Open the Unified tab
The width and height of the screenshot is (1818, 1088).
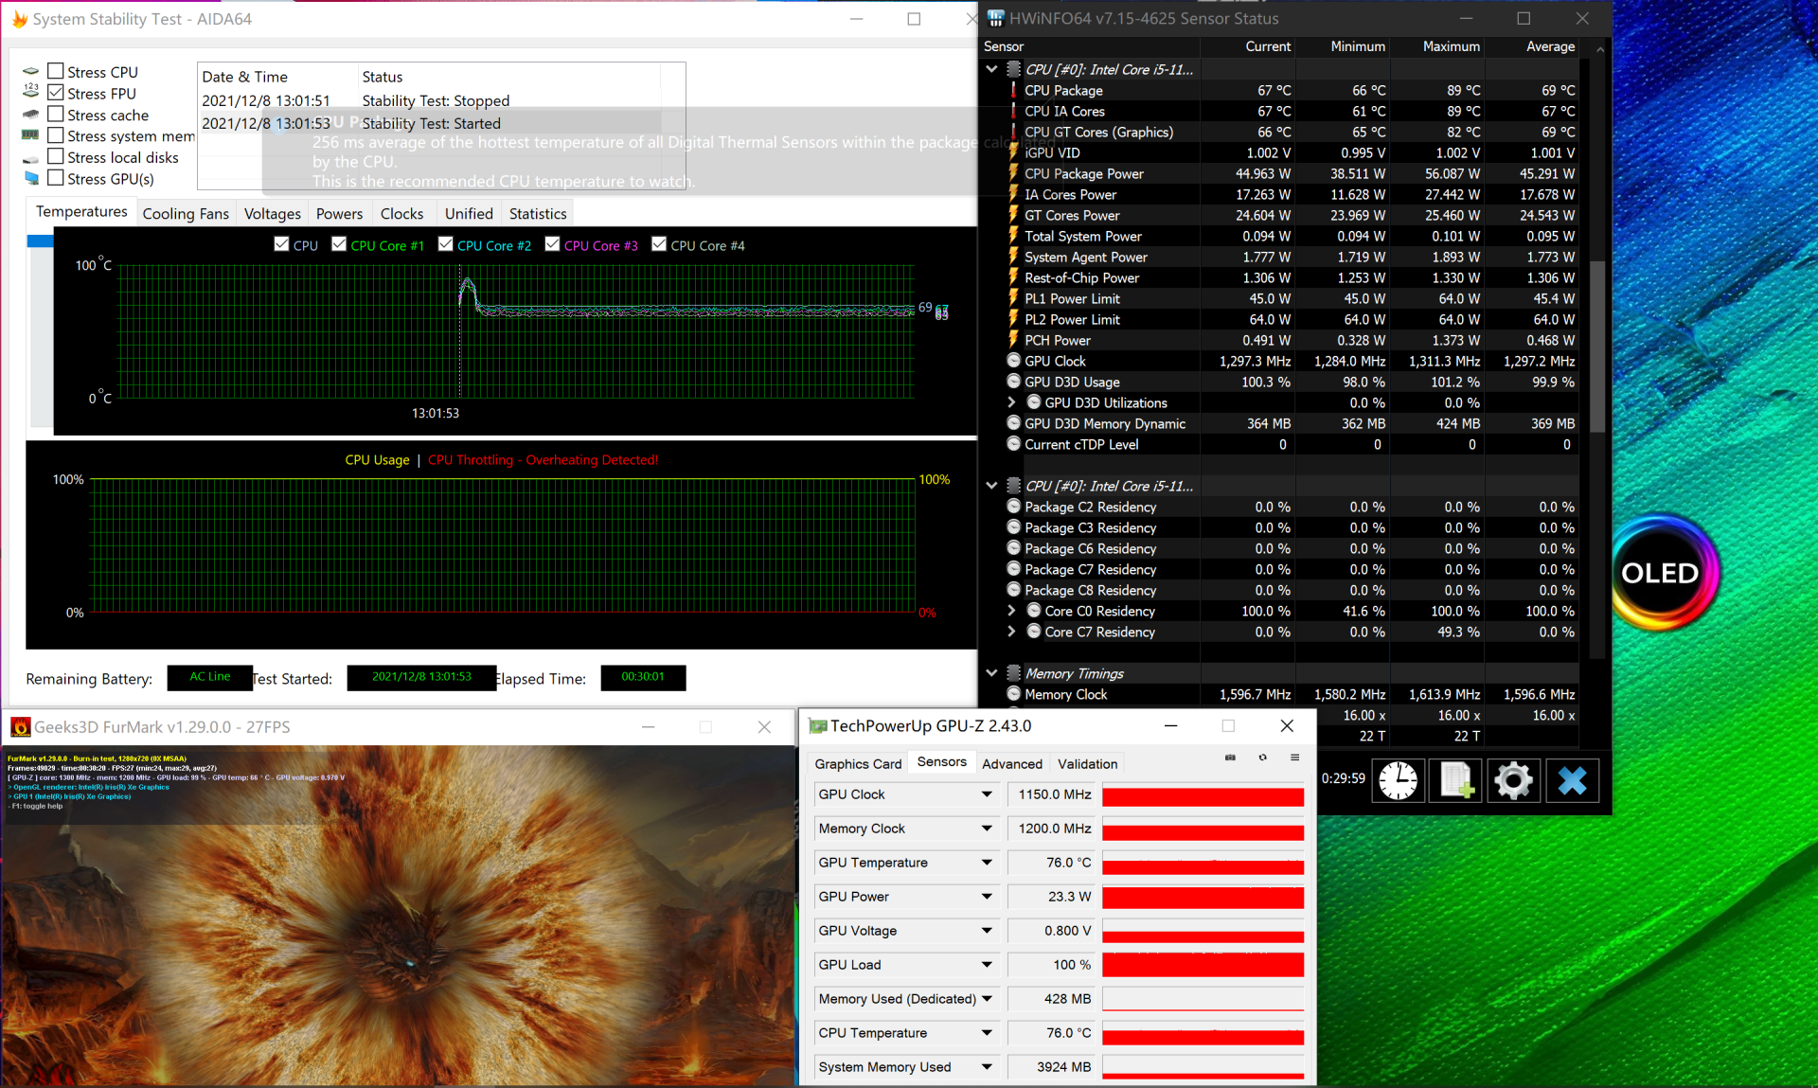click(469, 214)
